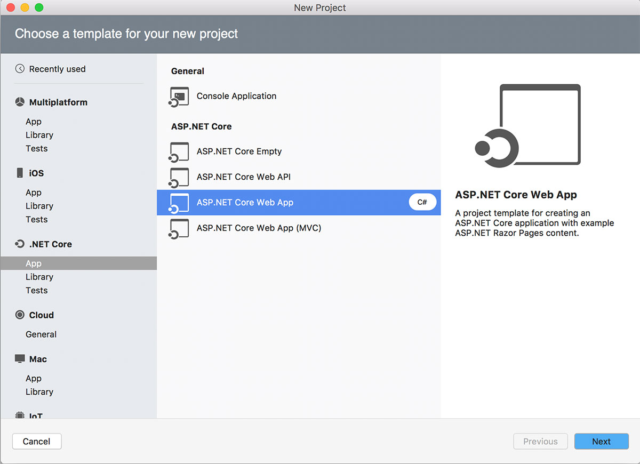Click the Multiplatform heading
640x464 pixels.
(58, 102)
